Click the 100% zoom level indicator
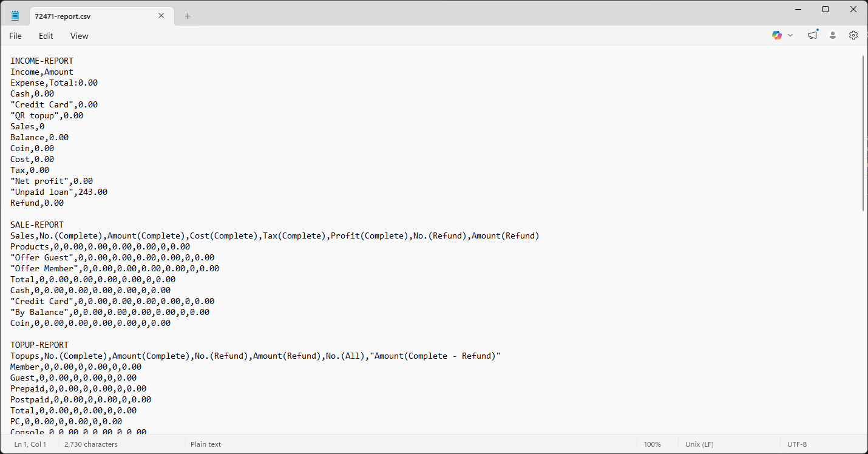Viewport: 868px width, 454px height. (653, 444)
